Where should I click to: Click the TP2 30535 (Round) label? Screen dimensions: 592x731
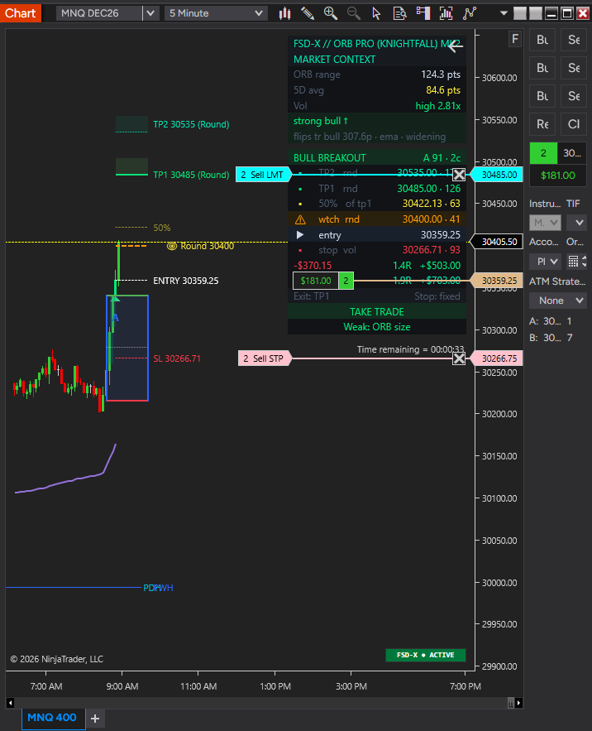[191, 124]
